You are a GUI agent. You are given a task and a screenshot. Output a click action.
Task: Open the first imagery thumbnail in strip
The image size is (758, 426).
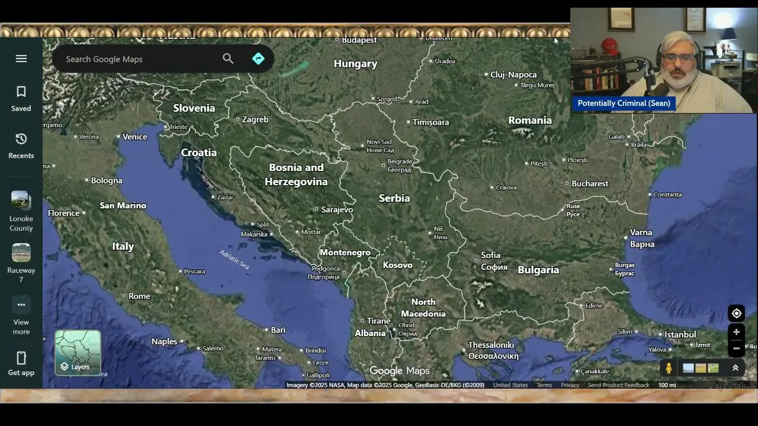[x=688, y=368]
